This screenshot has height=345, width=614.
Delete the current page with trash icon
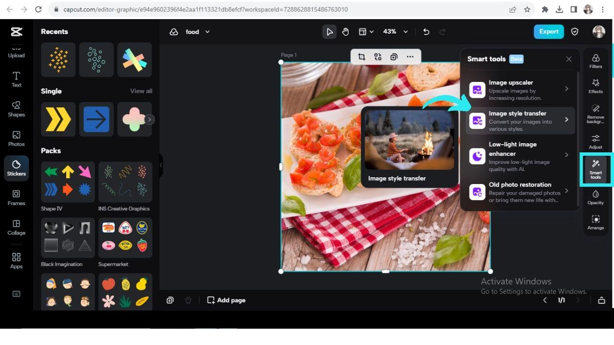[x=188, y=300]
